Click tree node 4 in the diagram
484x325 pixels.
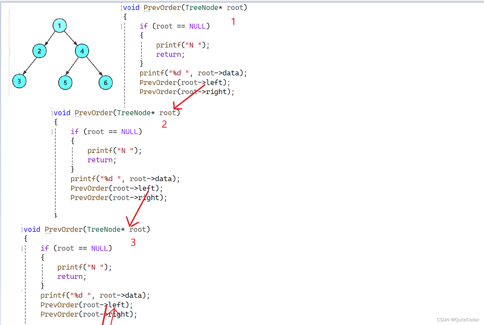pos(82,51)
